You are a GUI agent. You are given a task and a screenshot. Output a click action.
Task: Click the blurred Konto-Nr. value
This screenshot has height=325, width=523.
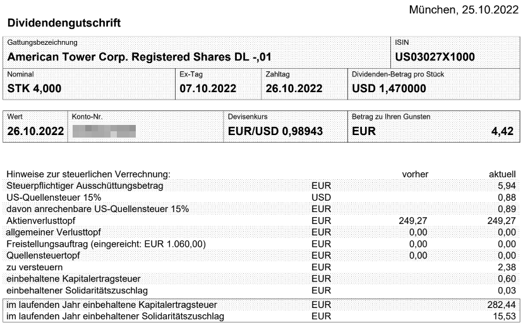coord(104,131)
